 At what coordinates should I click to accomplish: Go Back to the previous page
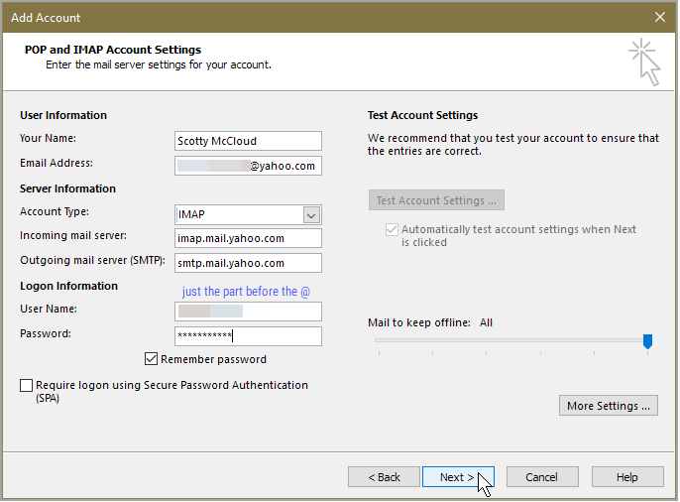[384, 477]
